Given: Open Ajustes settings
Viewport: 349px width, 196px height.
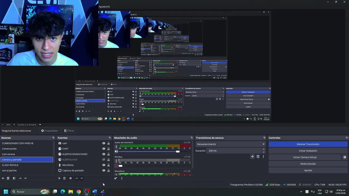Looking at the screenshot, I should [308, 170].
